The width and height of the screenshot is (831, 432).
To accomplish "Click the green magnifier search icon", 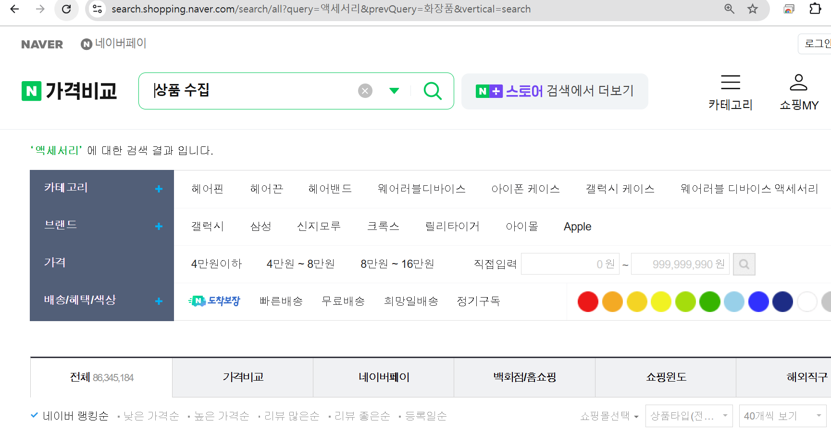I will 433,91.
